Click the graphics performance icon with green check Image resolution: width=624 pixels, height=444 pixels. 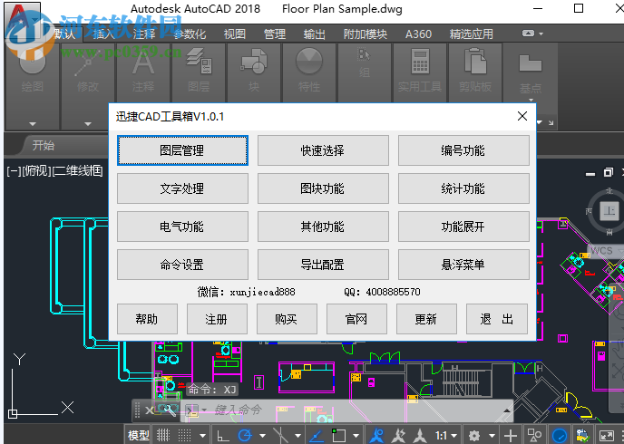pos(582,435)
